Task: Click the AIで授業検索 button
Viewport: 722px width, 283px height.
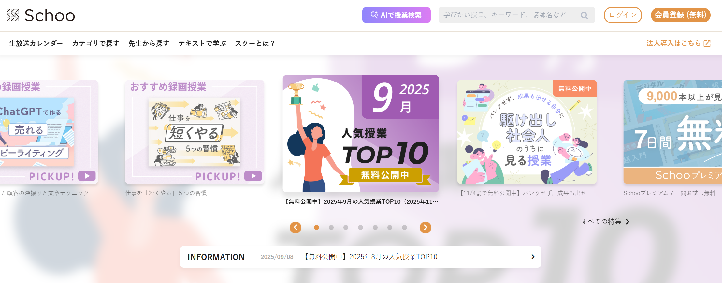Action: pos(397,15)
